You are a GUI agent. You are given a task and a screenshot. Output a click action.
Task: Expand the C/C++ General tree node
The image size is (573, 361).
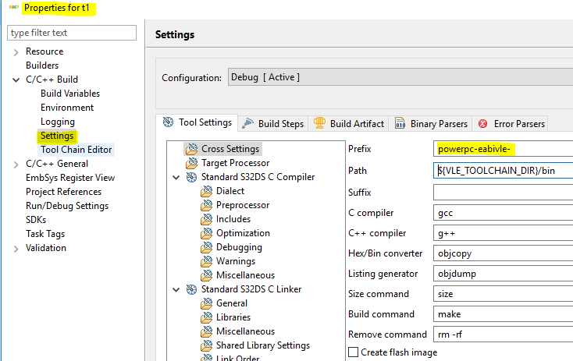click(x=16, y=164)
